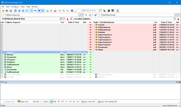Uncheck the checkbox for the Convite row

pos(1,25)
